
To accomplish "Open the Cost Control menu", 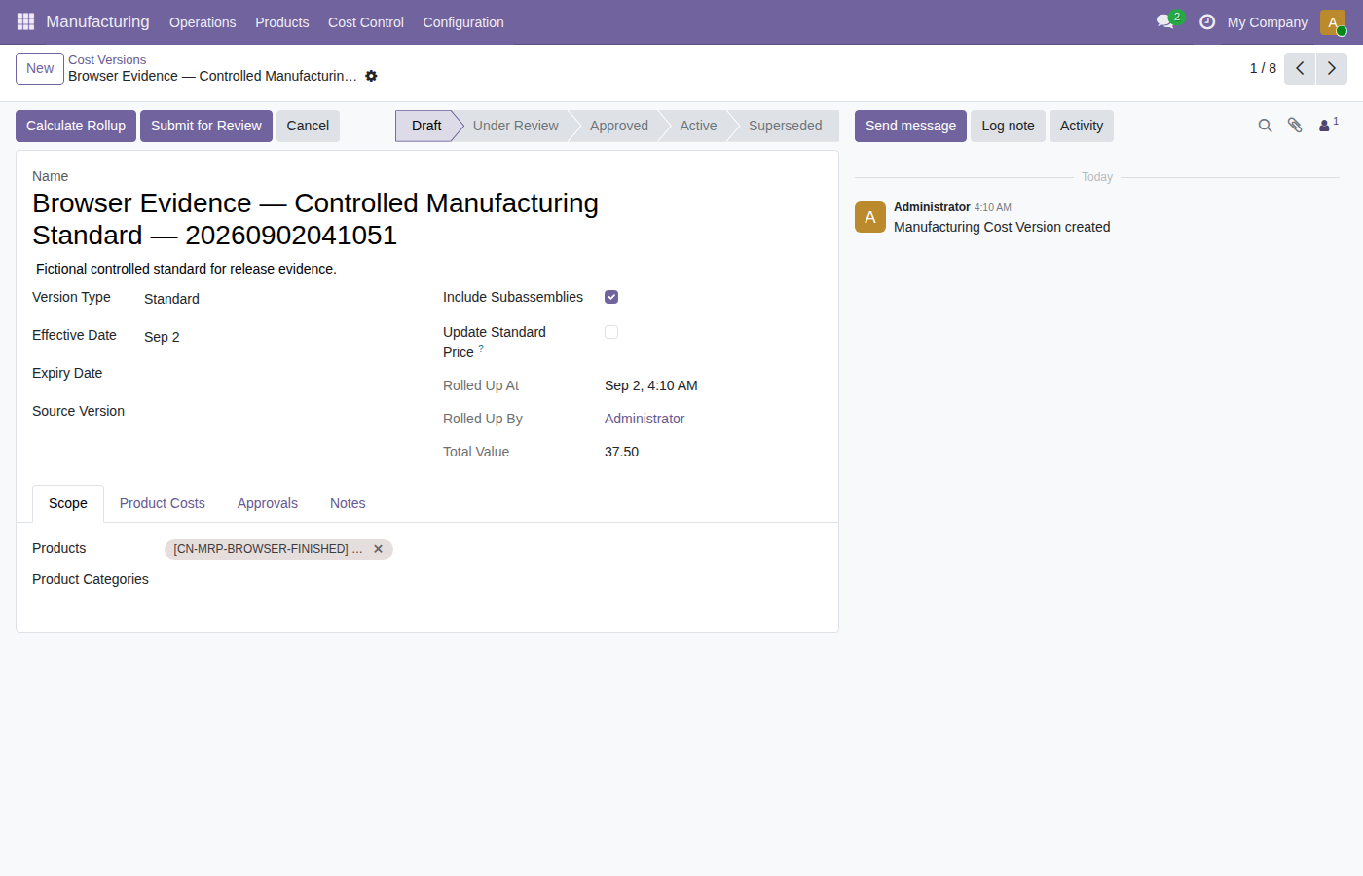I will point(366,21).
